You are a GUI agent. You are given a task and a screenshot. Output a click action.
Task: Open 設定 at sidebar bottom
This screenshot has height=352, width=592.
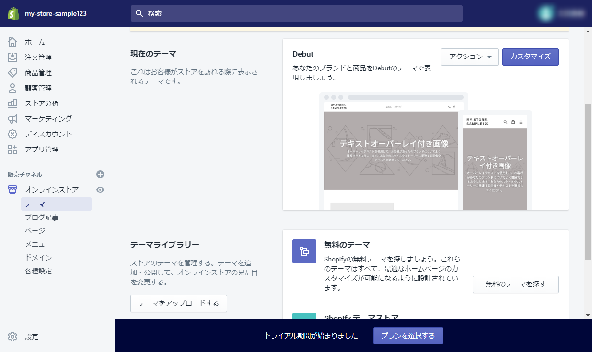(x=32, y=337)
